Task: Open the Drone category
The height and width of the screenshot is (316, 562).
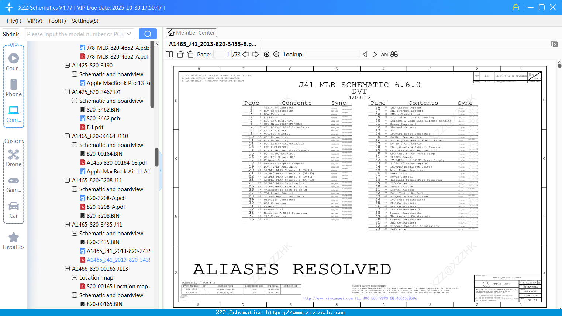Action: 14,158
